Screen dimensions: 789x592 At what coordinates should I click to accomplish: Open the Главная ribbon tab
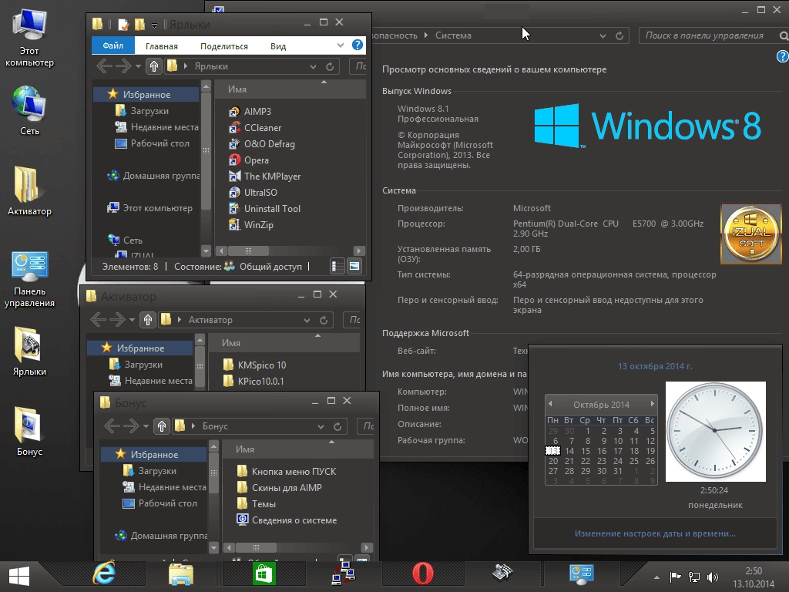(x=162, y=45)
